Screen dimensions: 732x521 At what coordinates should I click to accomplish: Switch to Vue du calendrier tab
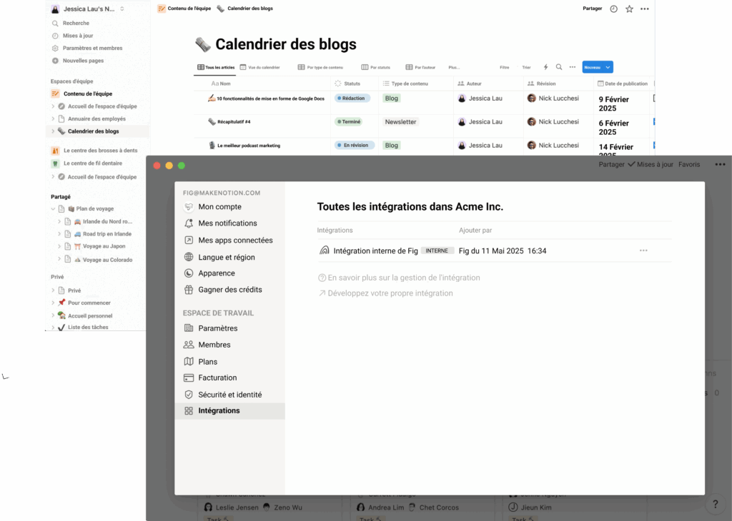click(x=259, y=67)
